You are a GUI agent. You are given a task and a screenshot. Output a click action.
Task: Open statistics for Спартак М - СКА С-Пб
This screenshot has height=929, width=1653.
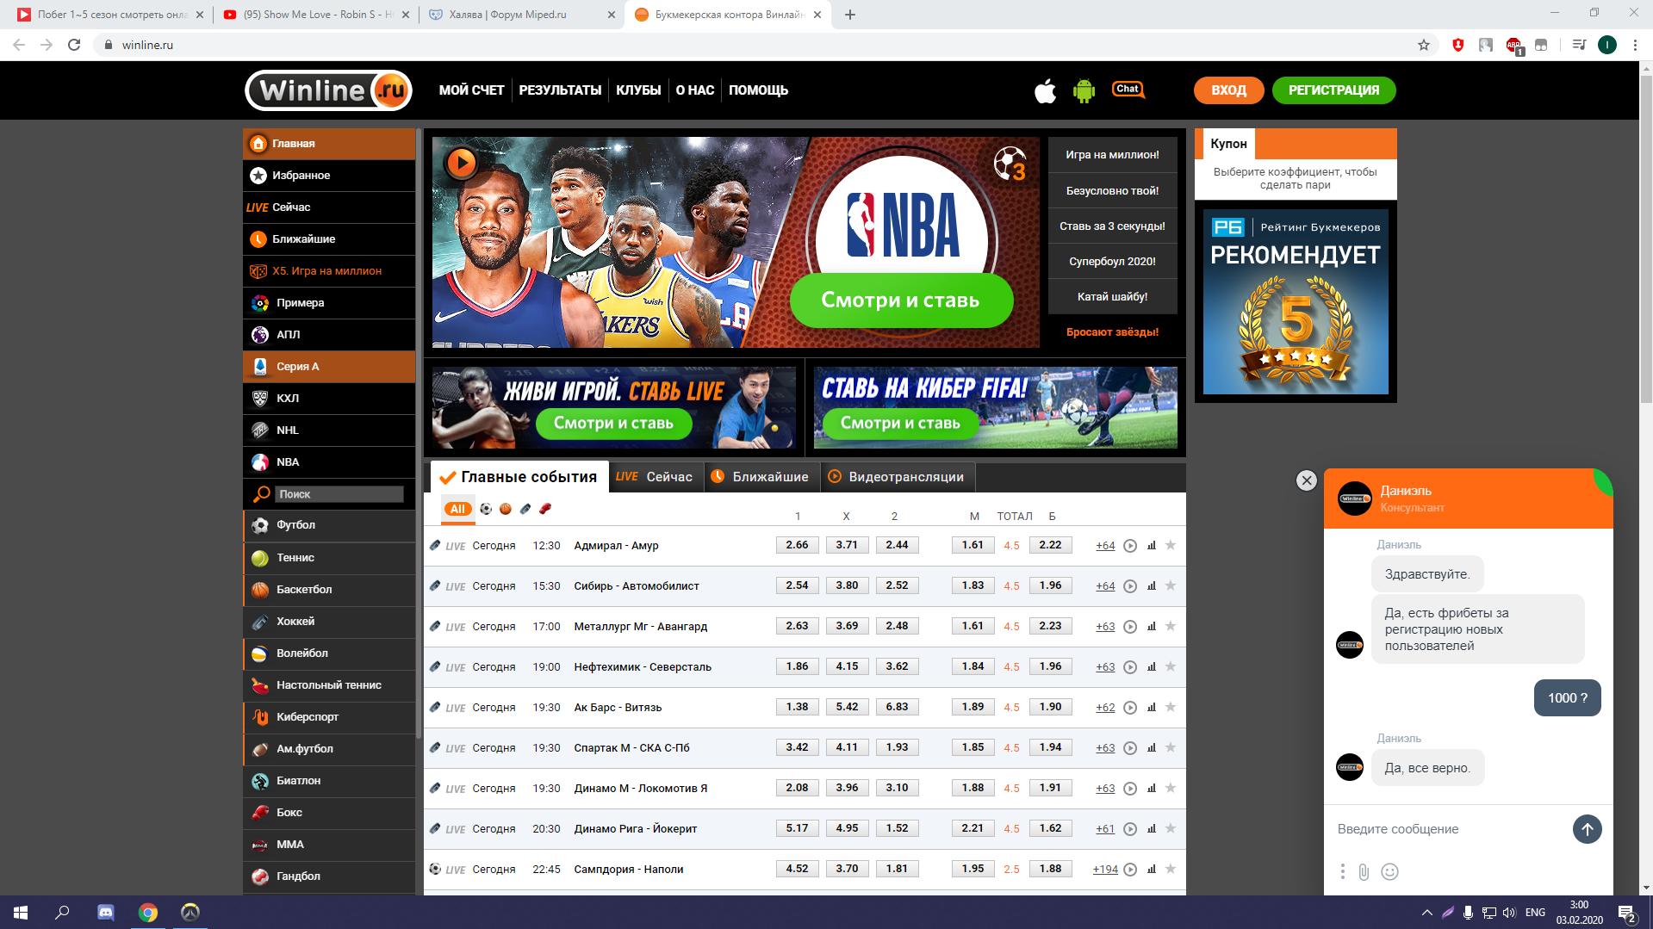click(1152, 748)
